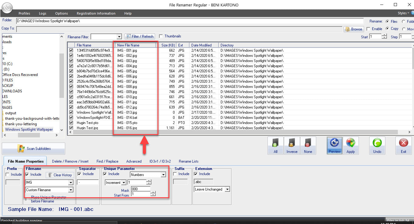Click the application orb logo button
Screen dimensions: 414x224
pyautogui.click(x=6, y=7)
